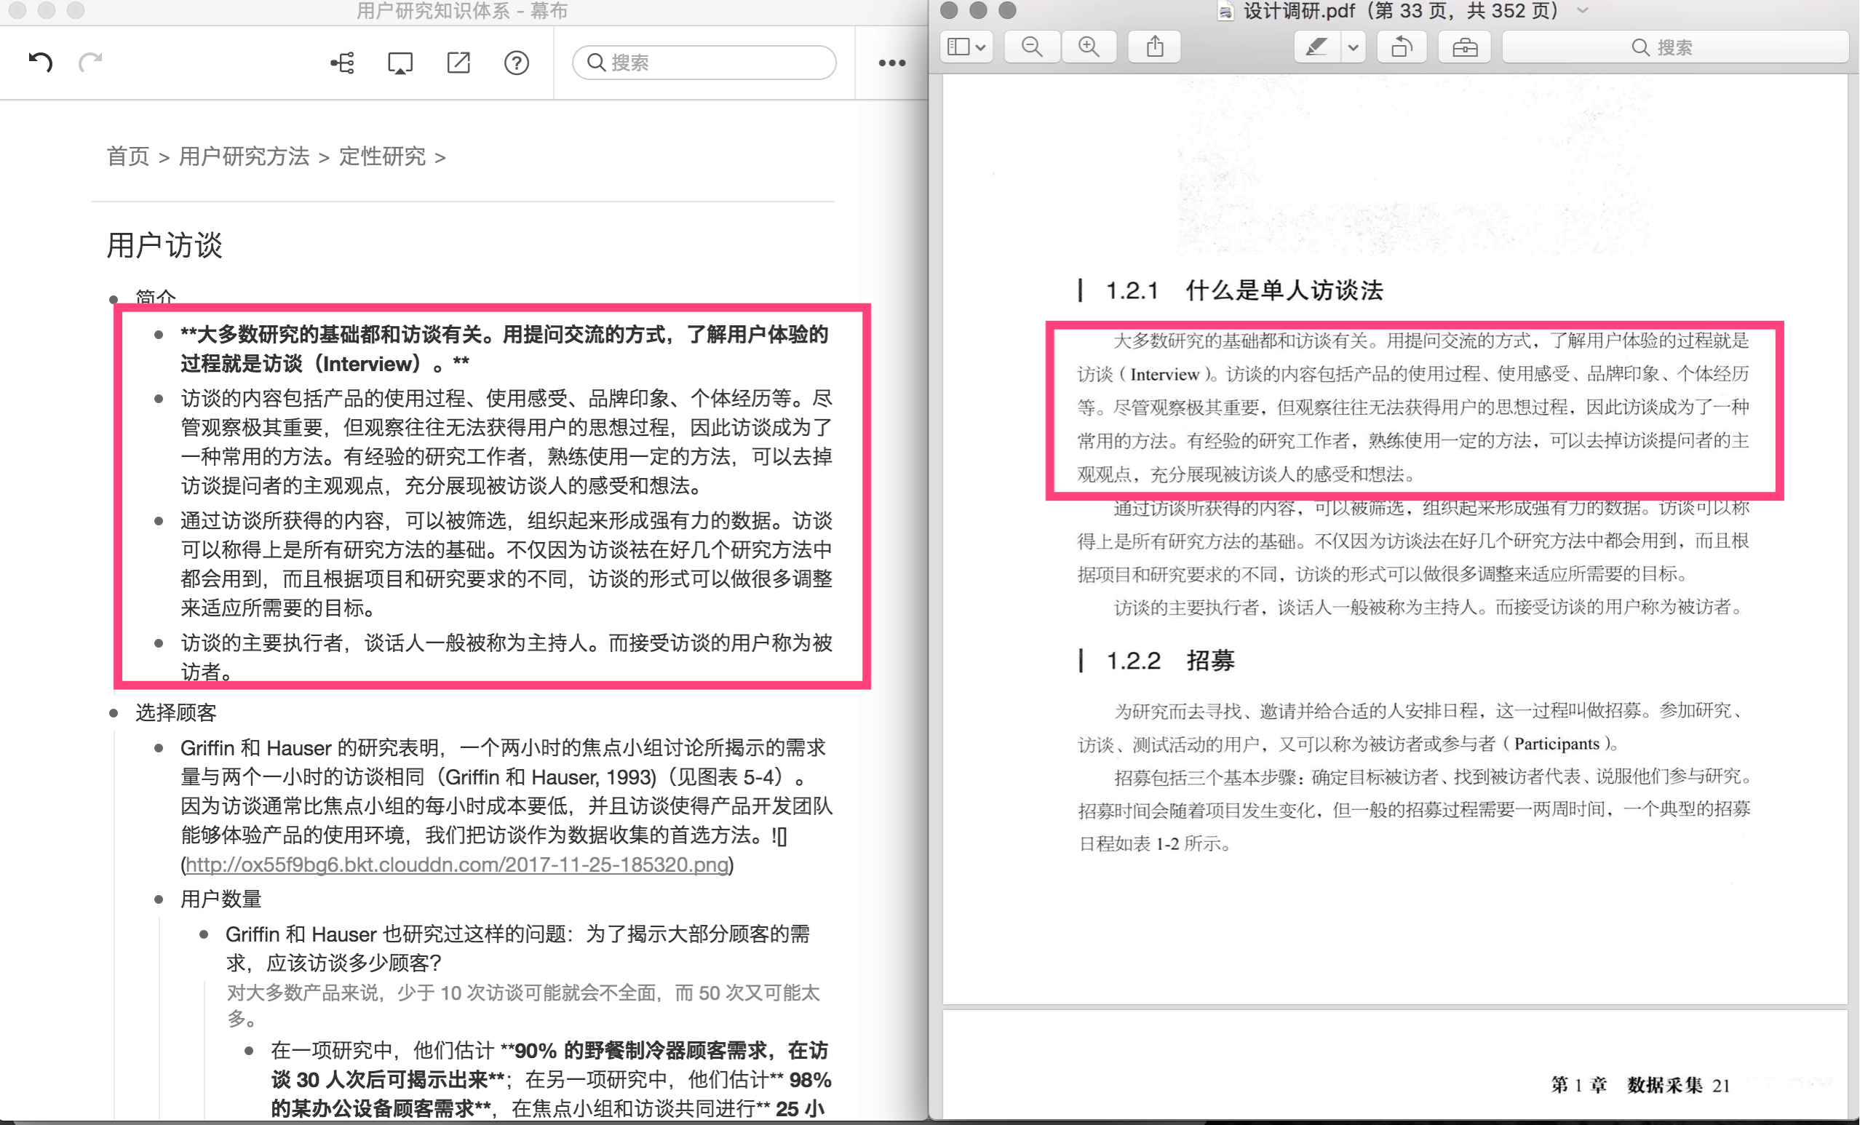Click the share/export document icon
The height and width of the screenshot is (1125, 1860).
point(458,63)
